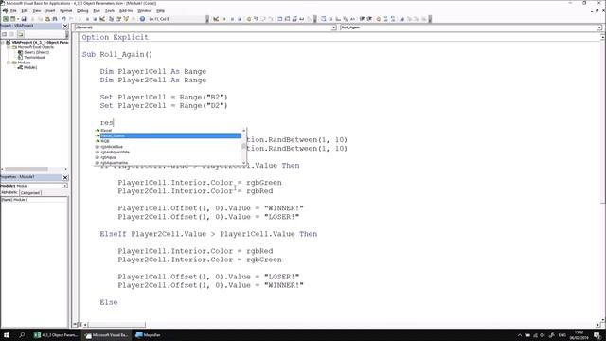Viewport: 606px width, 341px height.
Task: Open the (General) object dropdown
Action: pyautogui.click(x=334, y=27)
